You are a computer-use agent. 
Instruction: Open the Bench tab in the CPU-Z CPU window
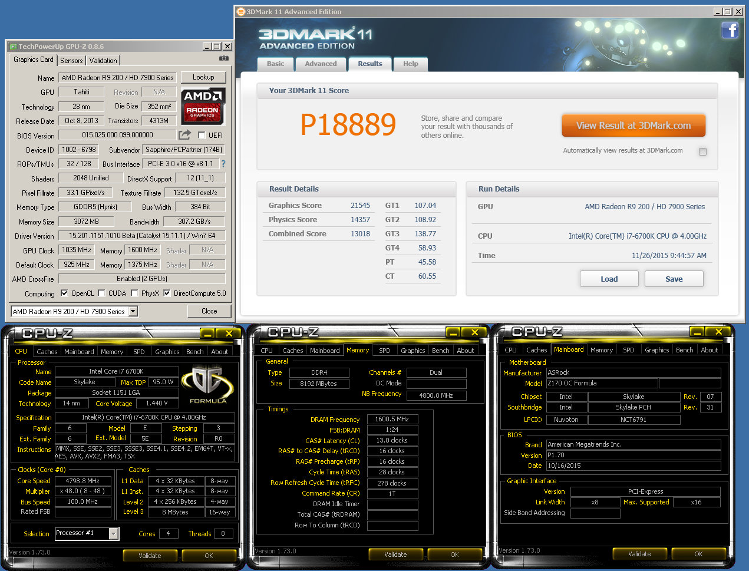click(x=194, y=351)
